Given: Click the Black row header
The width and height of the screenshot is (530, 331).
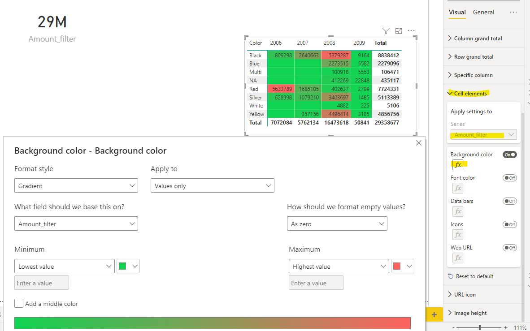Looking at the screenshot, I should point(256,56).
